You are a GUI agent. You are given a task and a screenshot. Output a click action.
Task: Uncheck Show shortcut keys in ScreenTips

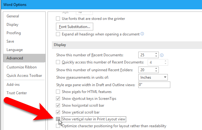click(x=58, y=99)
